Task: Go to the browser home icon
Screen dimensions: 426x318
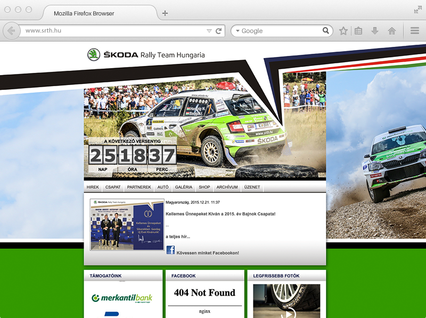Action: click(x=392, y=31)
